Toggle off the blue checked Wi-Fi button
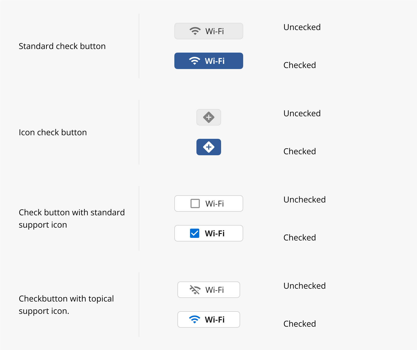This screenshot has height=350, width=417. coord(208,61)
